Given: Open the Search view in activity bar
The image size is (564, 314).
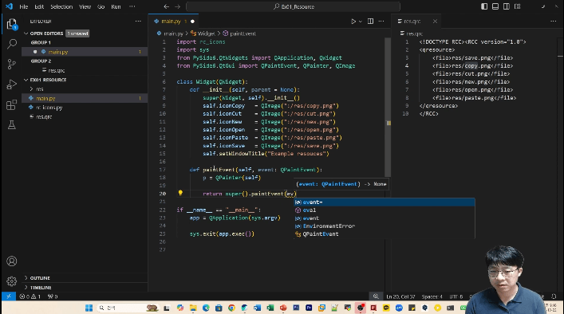Looking at the screenshot, I should tap(11, 44).
